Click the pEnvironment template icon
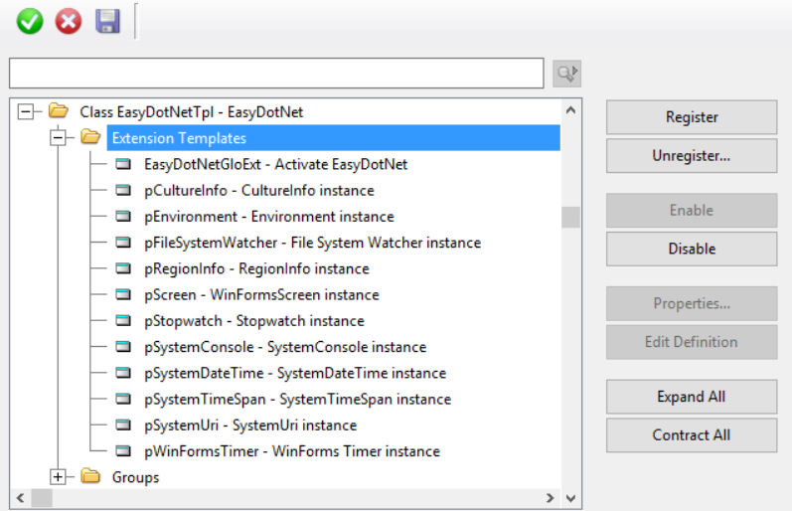The image size is (792, 511). tap(123, 217)
